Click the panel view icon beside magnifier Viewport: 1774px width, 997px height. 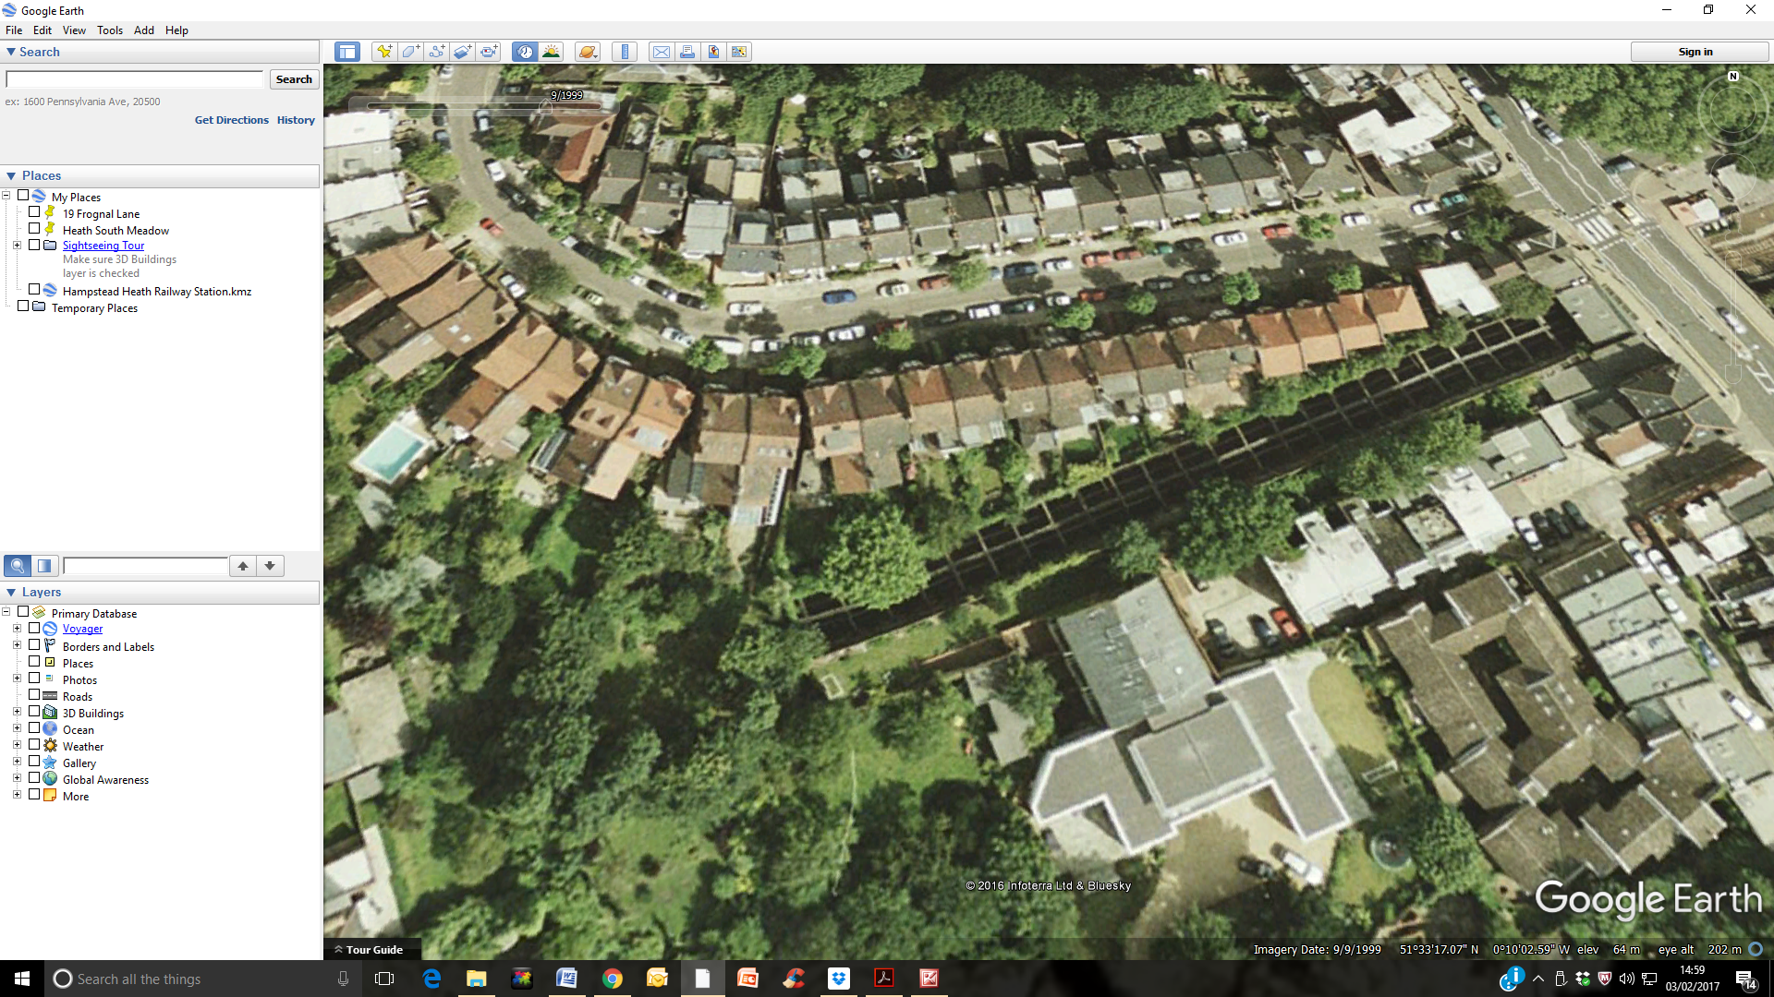(x=44, y=566)
